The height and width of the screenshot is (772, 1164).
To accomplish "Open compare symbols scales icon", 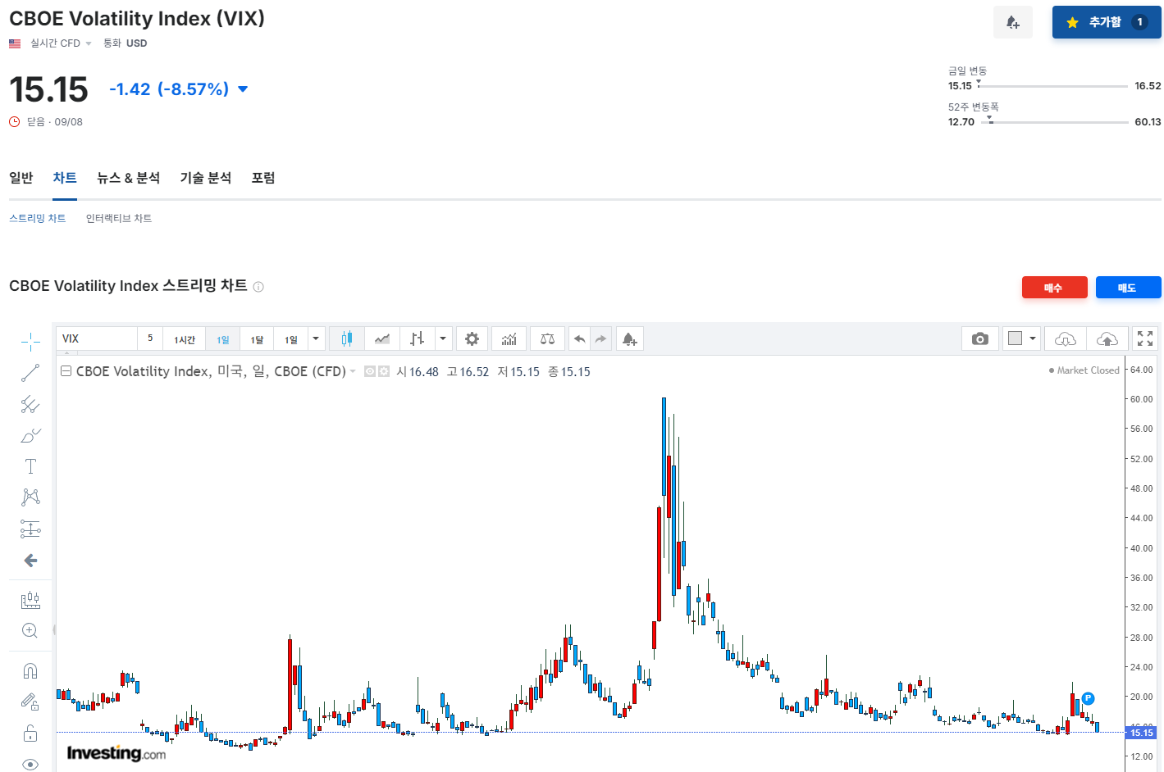I will click(x=547, y=338).
